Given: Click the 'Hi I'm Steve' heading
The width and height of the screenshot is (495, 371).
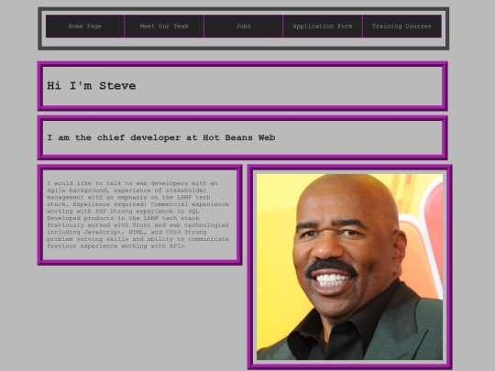Looking at the screenshot, I should click(92, 86).
